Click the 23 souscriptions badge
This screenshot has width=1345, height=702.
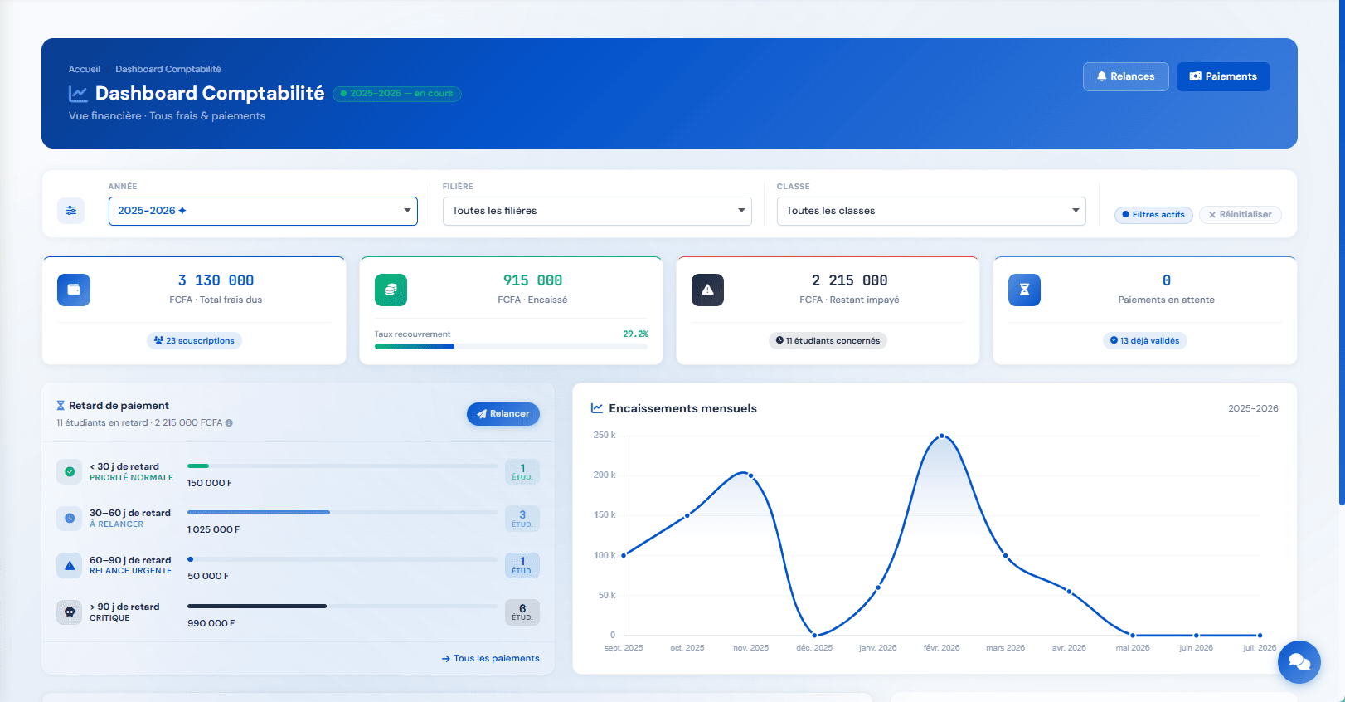coord(194,340)
